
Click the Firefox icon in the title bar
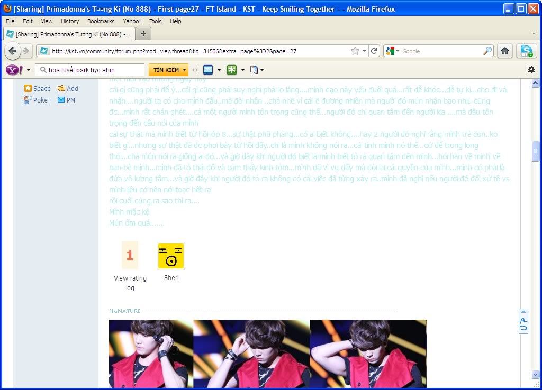point(7,8)
